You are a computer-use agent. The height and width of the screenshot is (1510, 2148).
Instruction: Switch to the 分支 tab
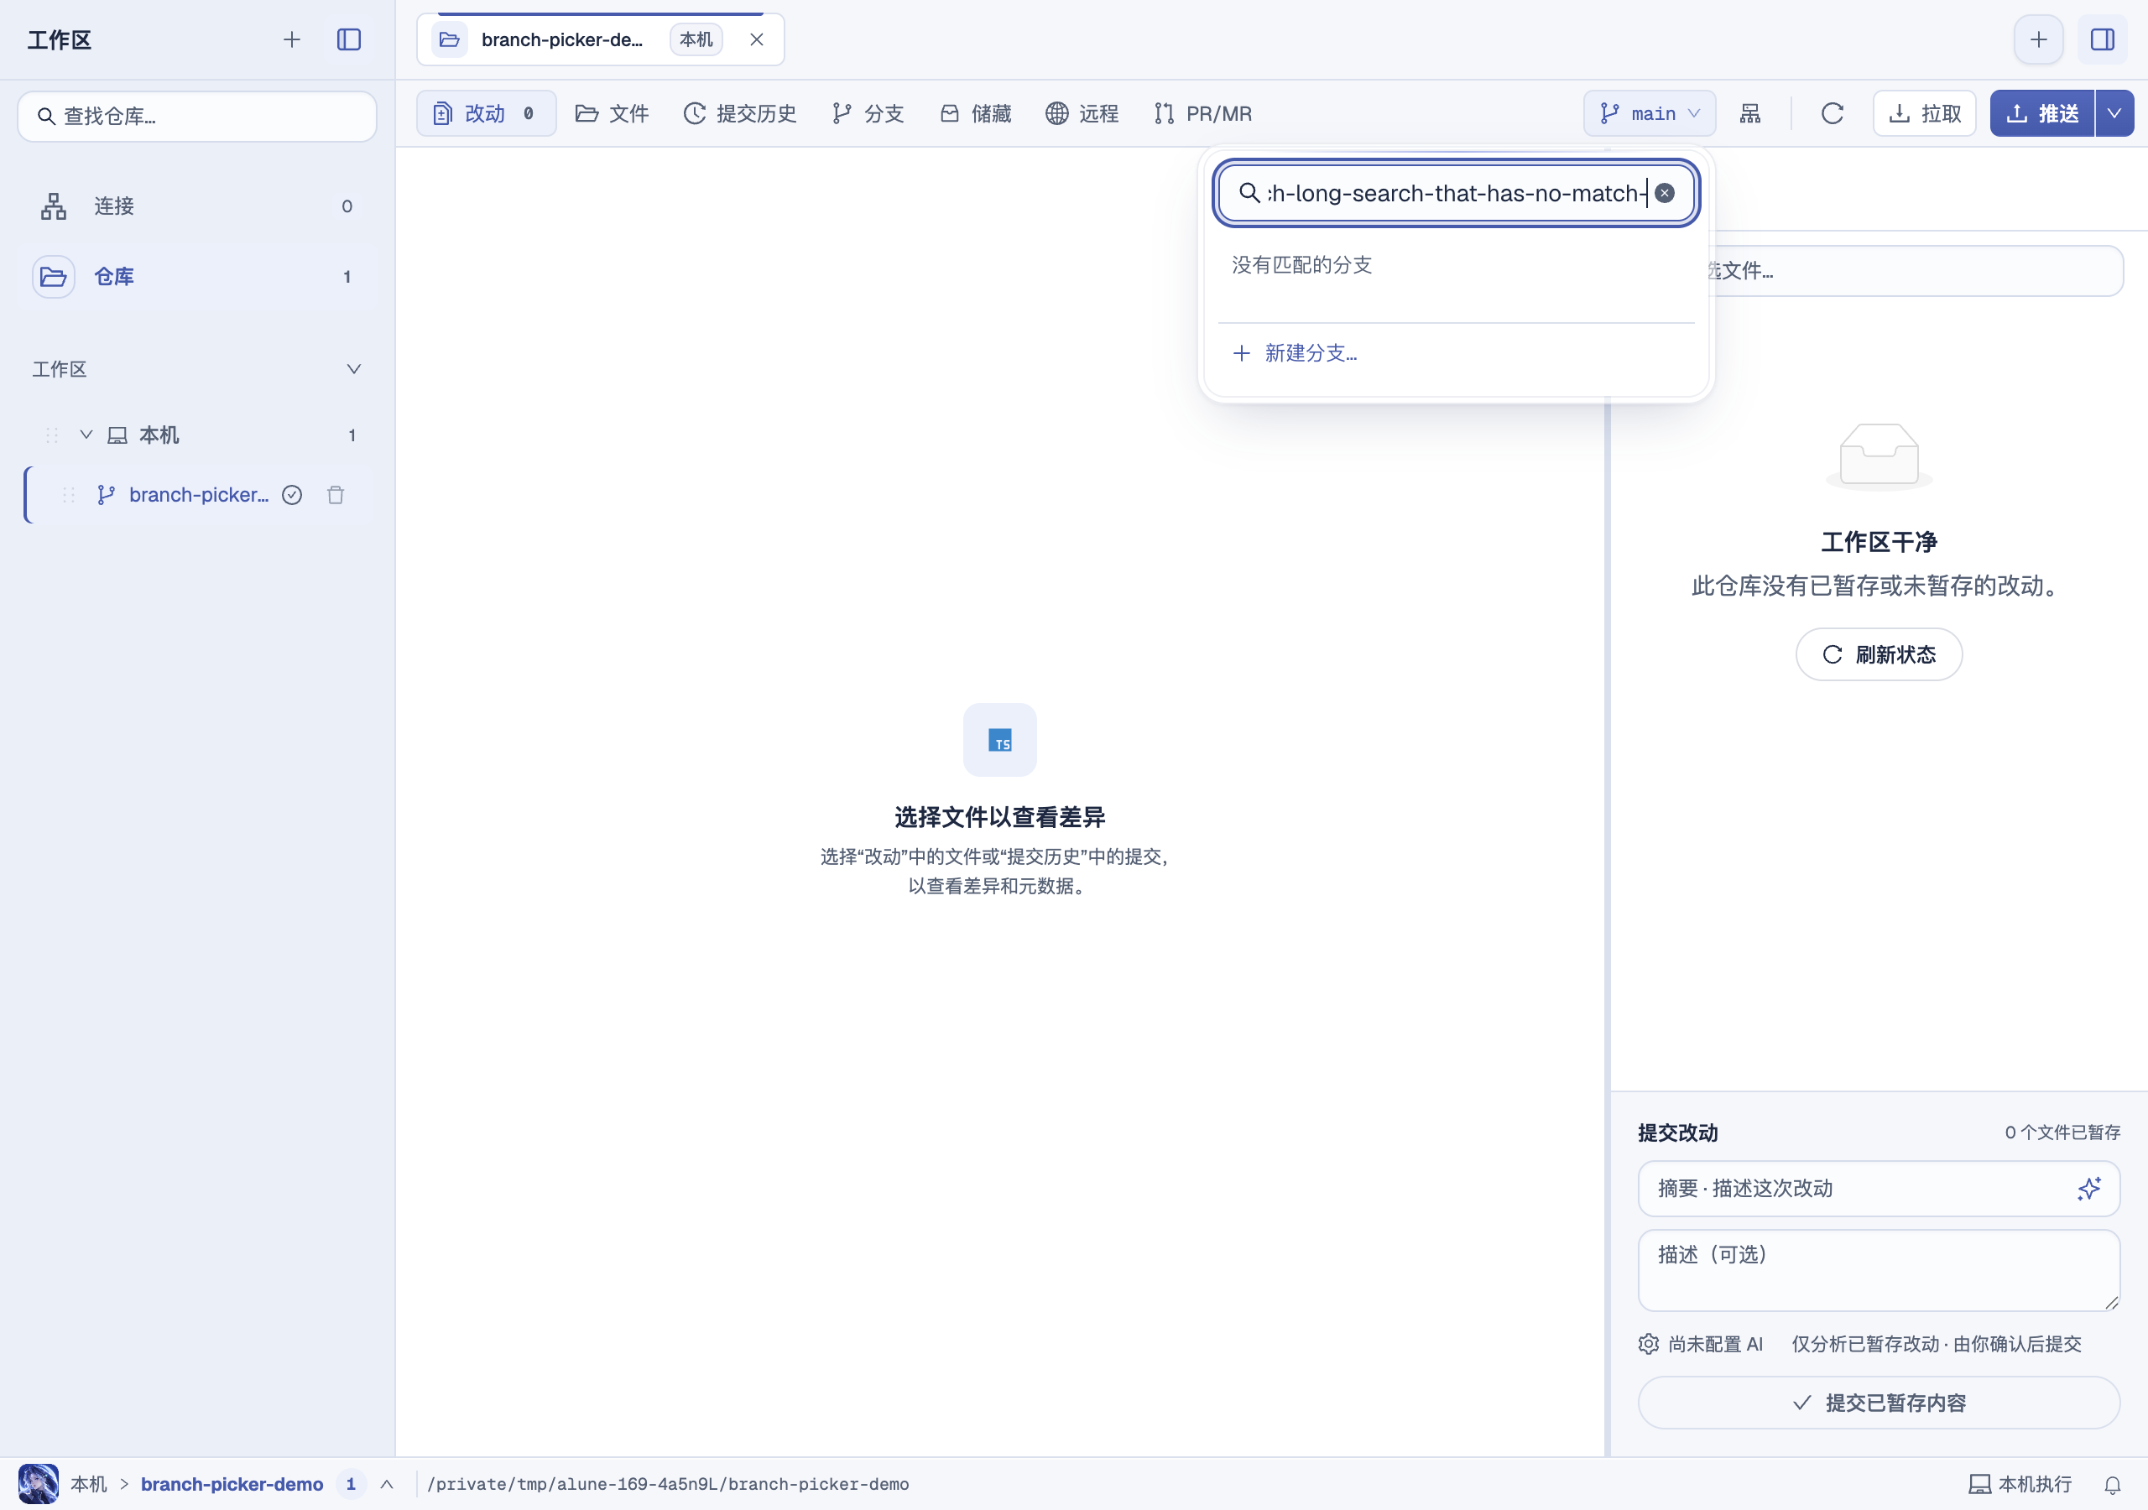pyautogui.click(x=868, y=113)
